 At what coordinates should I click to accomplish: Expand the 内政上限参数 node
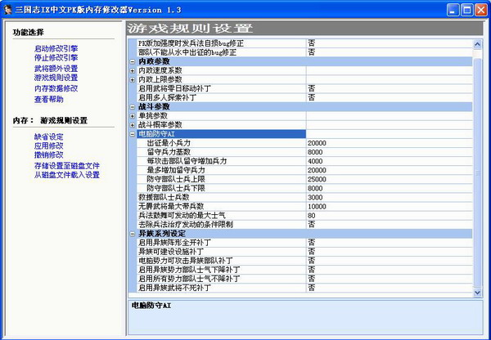pyautogui.click(x=133, y=79)
